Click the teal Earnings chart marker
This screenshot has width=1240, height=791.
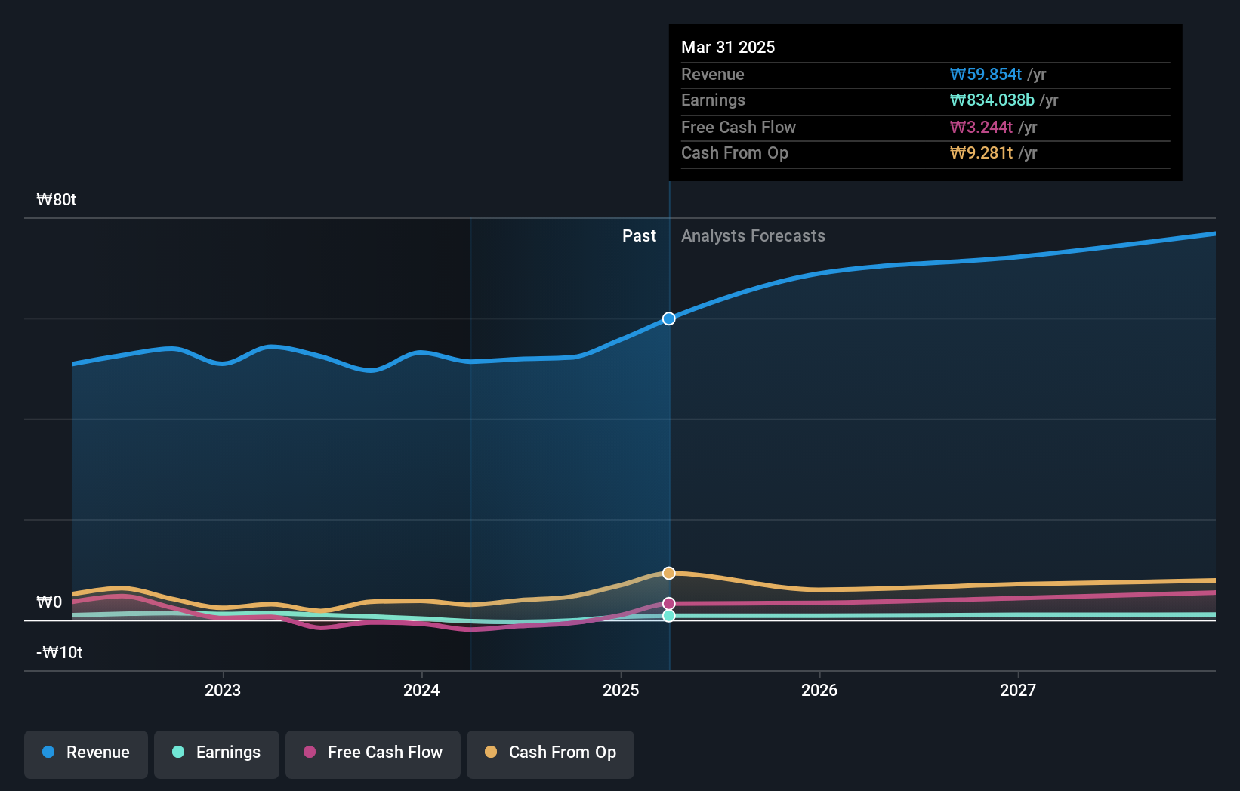[668, 615]
